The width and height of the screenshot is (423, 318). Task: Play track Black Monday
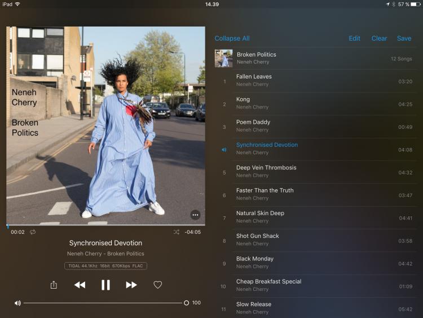tap(315, 263)
